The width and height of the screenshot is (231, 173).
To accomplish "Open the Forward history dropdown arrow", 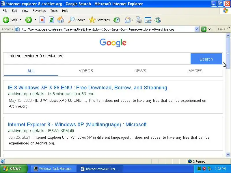I will tap(35, 20).
